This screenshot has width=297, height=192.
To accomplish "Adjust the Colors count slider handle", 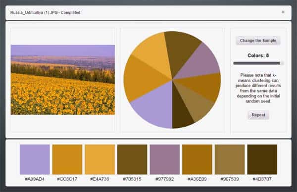I will coord(282,63).
